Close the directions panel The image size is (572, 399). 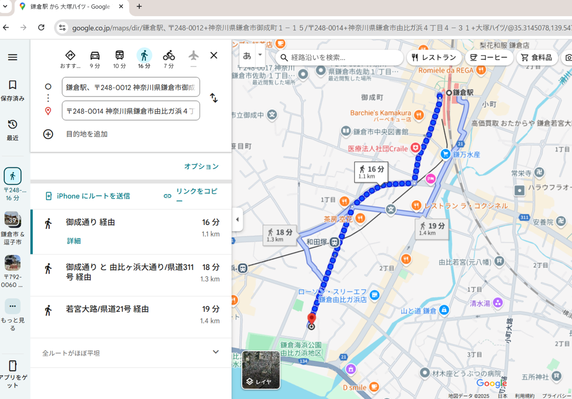(214, 55)
